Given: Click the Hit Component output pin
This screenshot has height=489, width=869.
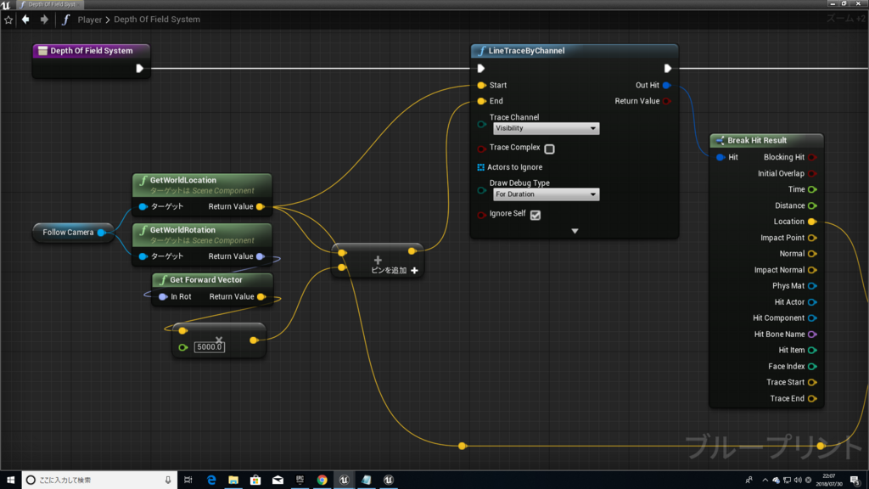Looking at the screenshot, I should 812,318.
